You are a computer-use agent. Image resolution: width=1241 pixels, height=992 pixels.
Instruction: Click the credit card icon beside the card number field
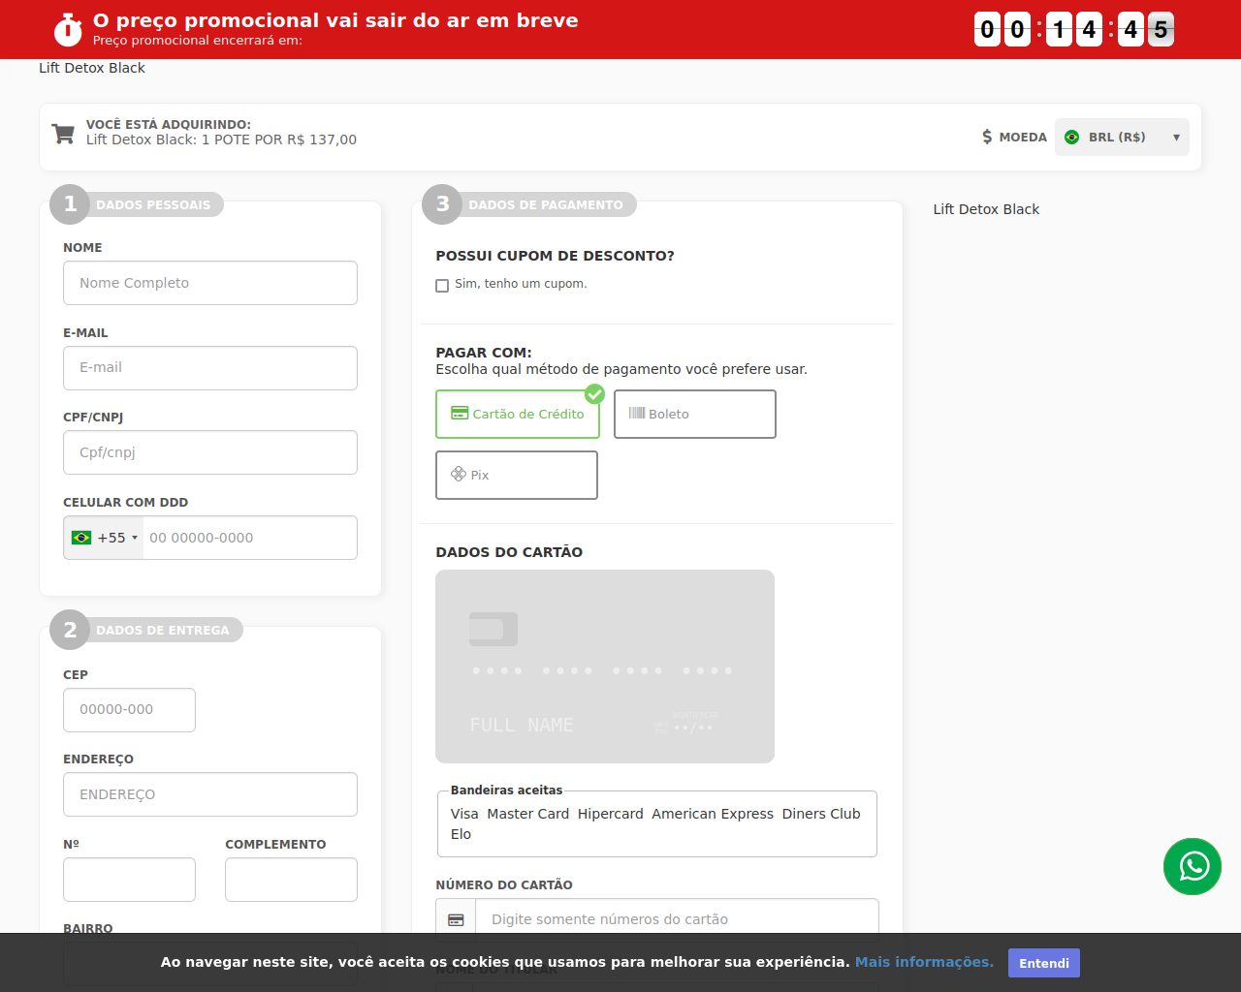click(456, 919)
